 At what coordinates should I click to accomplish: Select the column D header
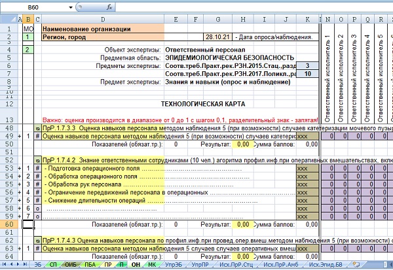(x=103, y=20)
